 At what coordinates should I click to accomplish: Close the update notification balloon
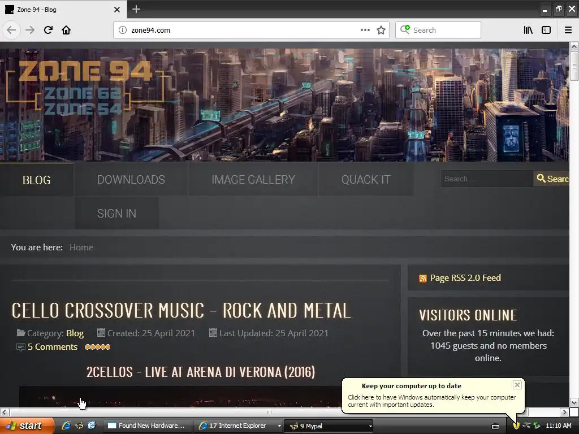pyautogui.click(x=517, y=385)
